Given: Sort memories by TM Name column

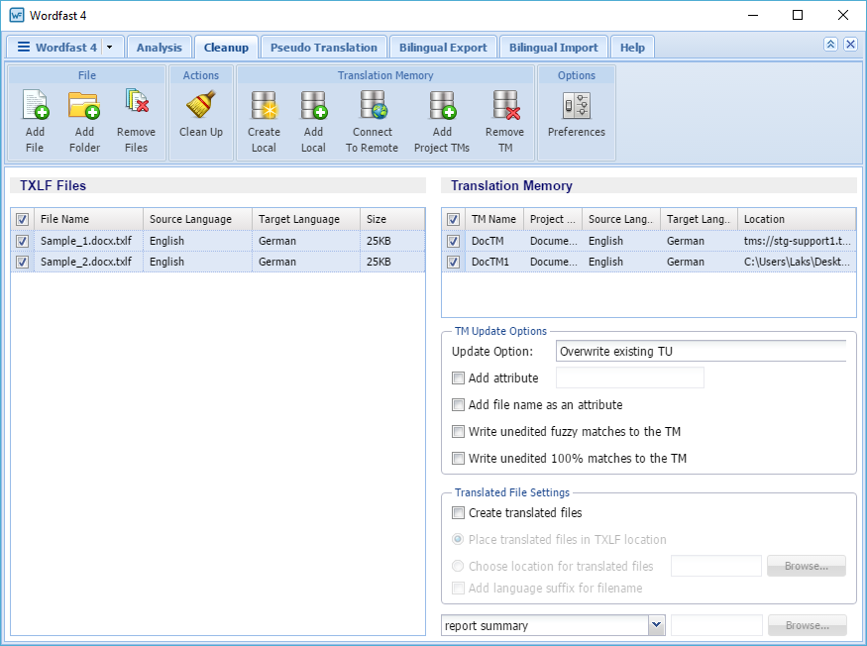Looking at the screenshot, I should click(494, 219).
